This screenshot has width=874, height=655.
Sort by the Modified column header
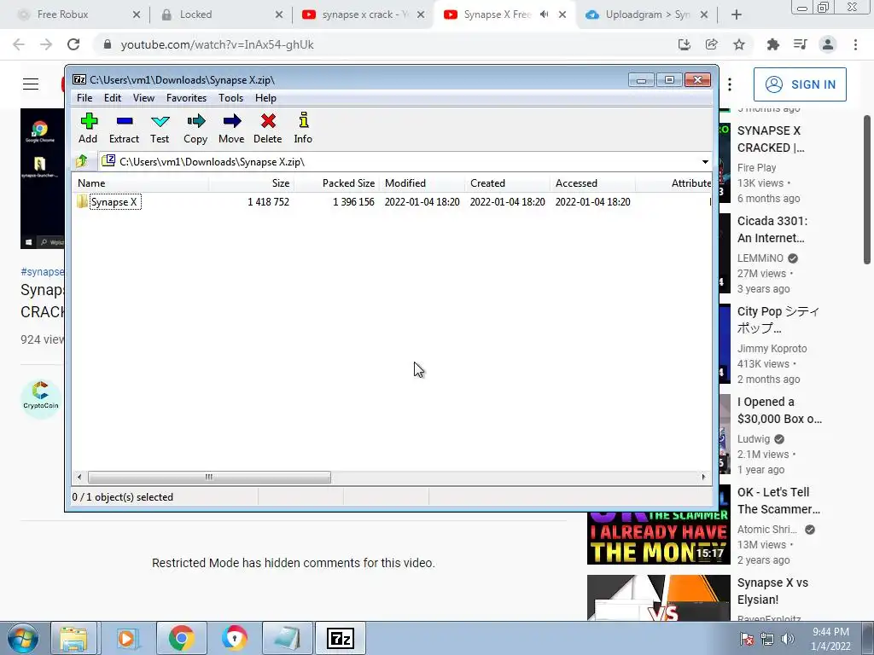click(422, 183)
